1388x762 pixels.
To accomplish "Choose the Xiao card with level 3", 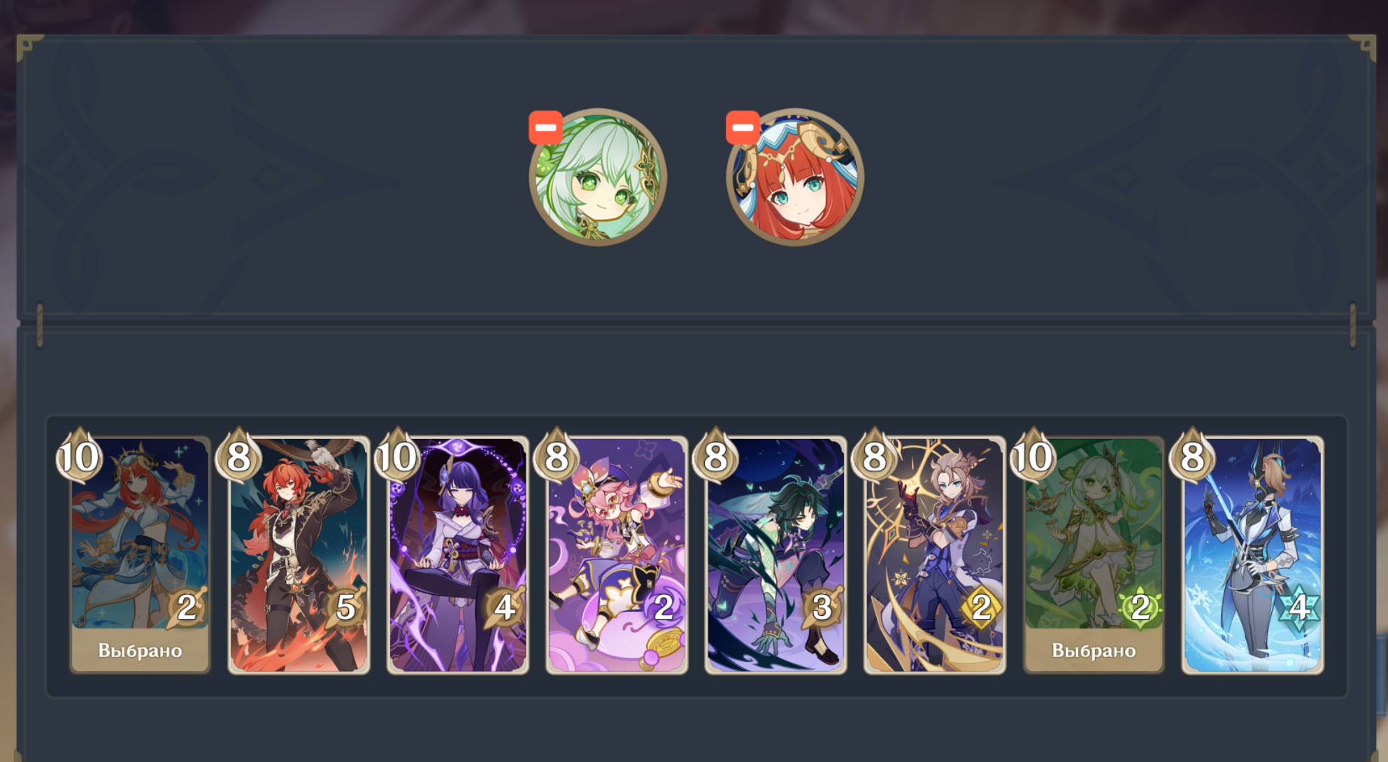I will 775,555.
